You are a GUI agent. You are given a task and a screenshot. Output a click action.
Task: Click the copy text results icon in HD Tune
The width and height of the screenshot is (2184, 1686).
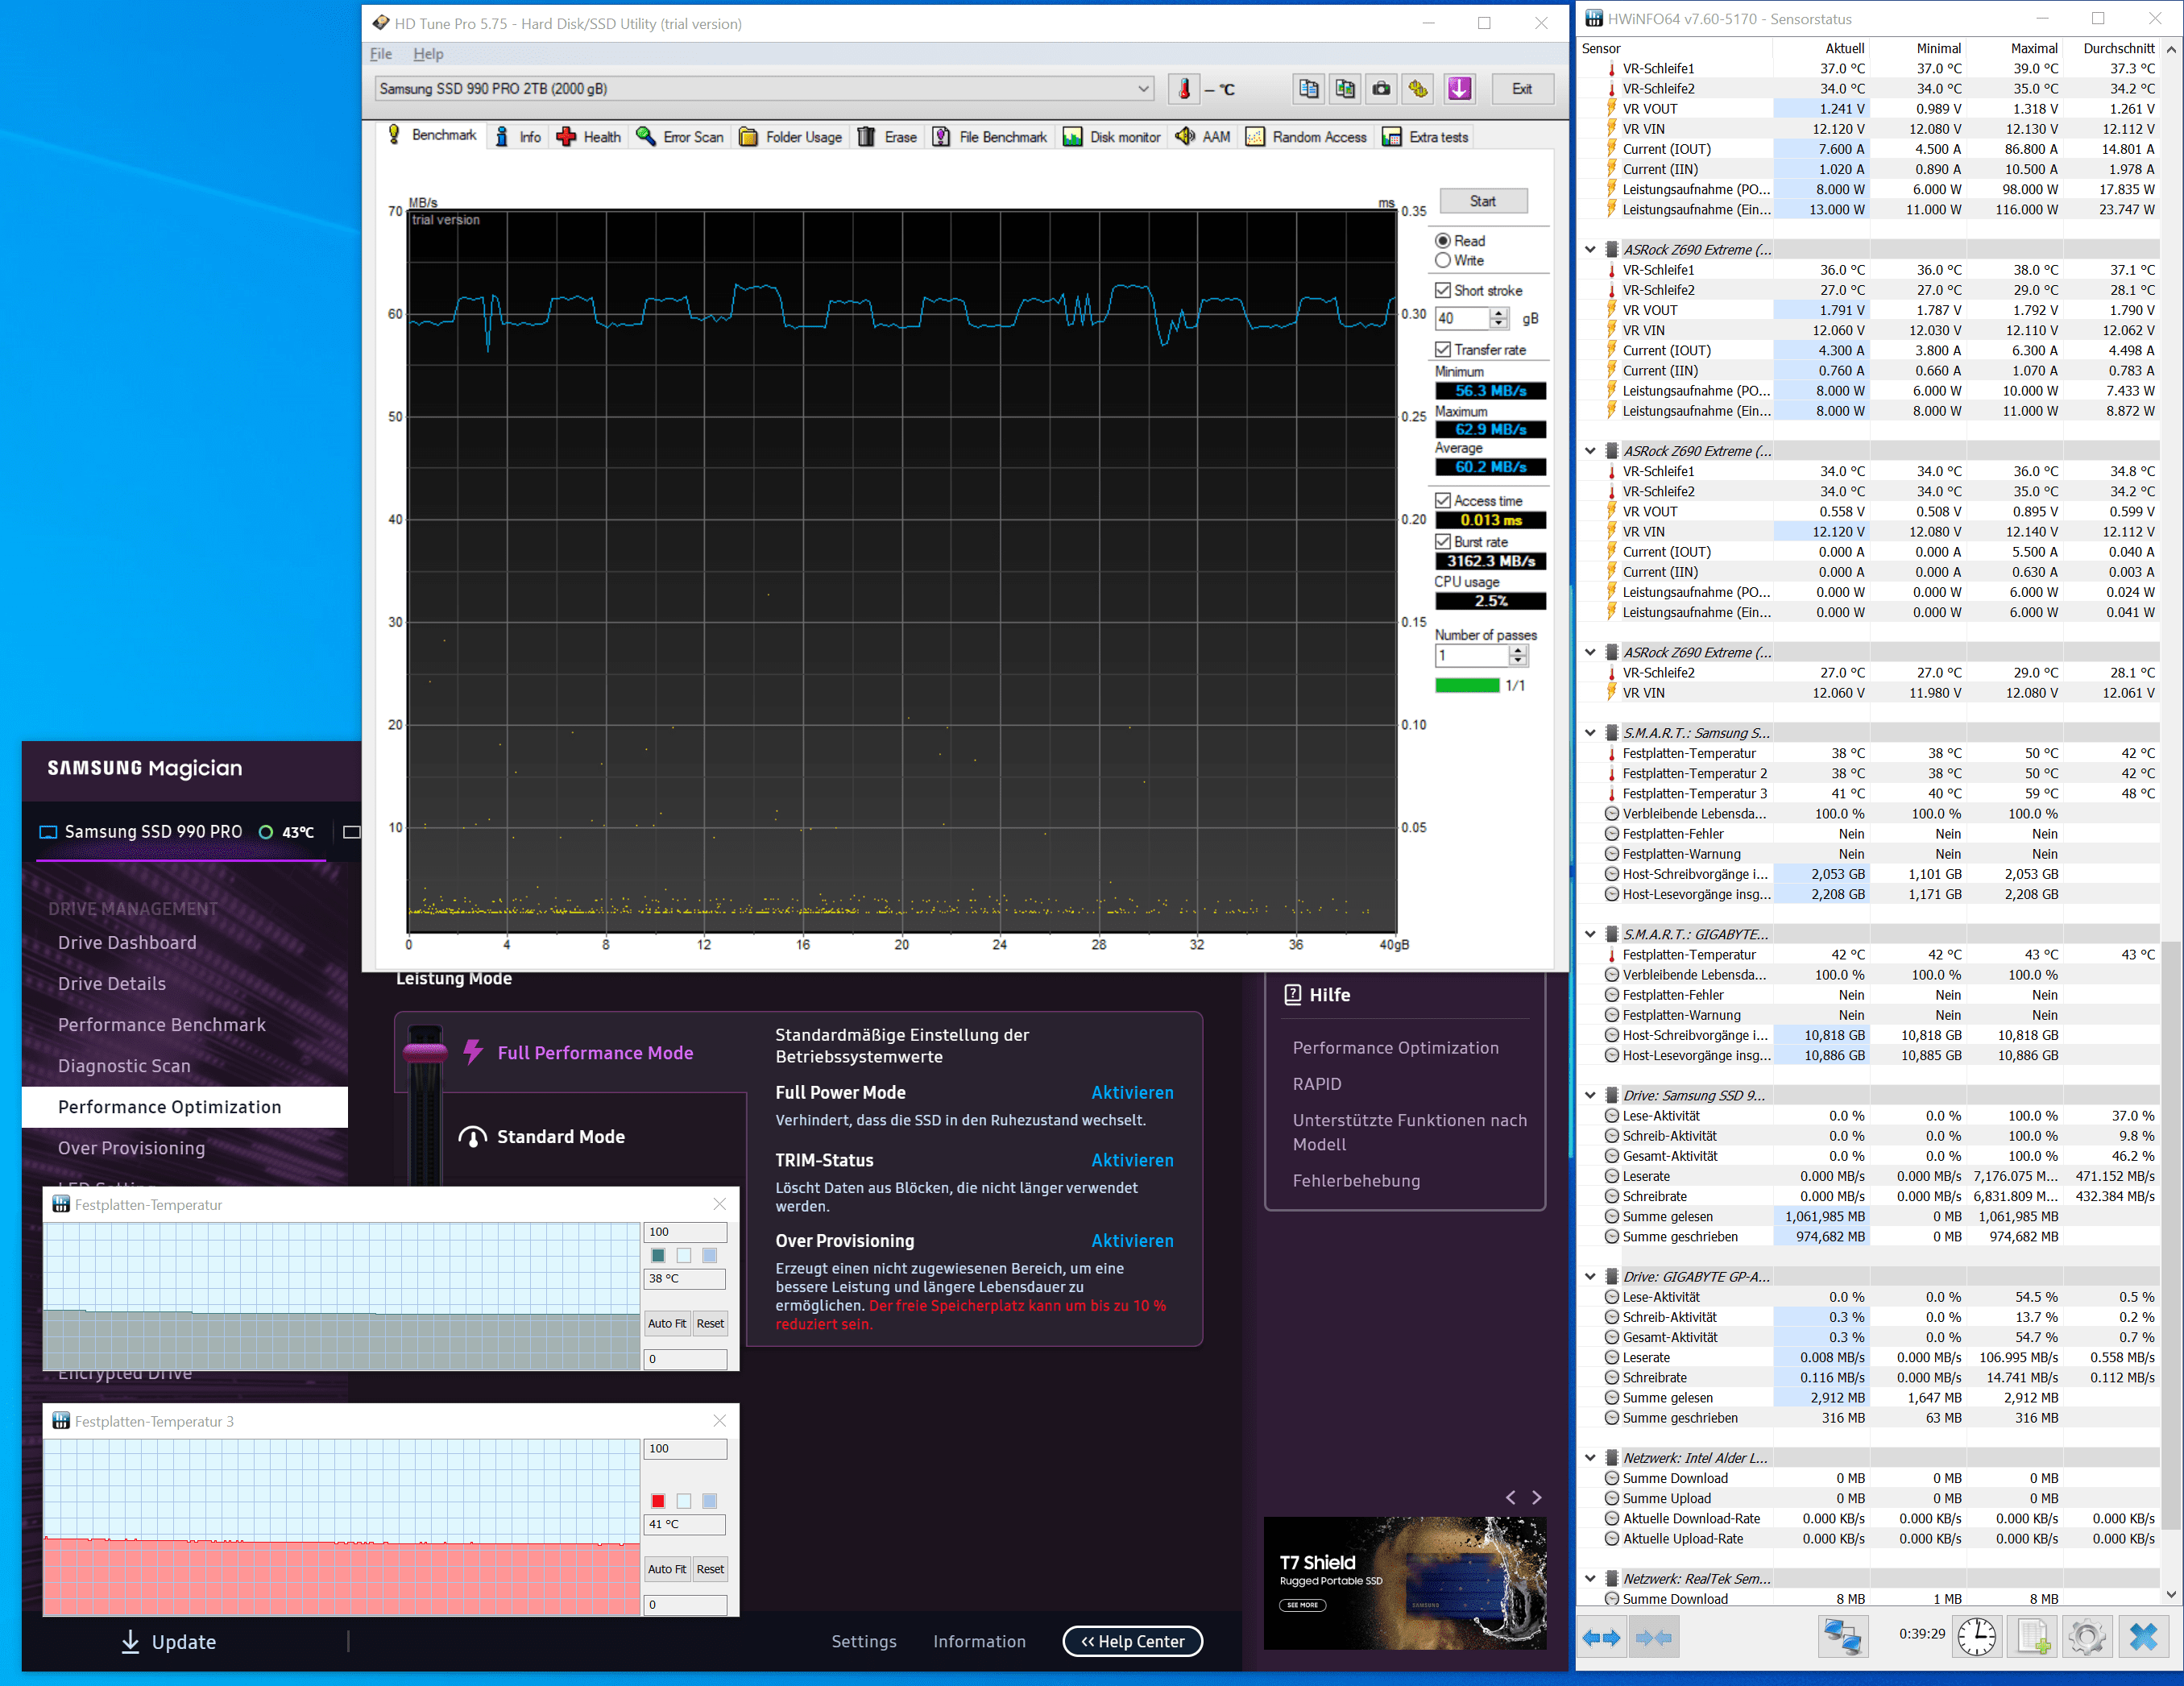(x=1308, y=89)
